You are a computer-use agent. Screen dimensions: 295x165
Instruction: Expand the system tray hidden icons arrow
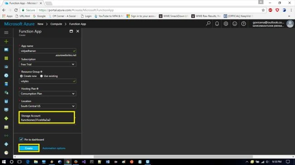[x=247, y=162]
